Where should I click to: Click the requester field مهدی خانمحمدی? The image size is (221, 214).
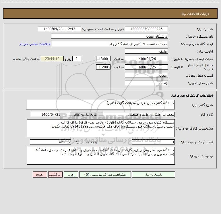coord(110,44)
